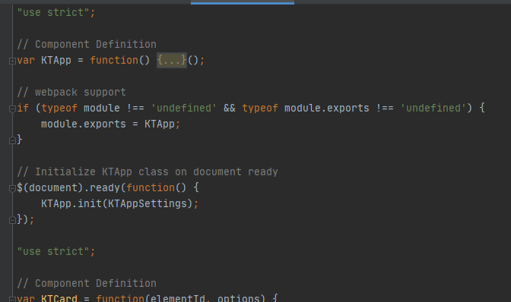The image size is (511, 302).
Task: Click module.exports in the if condition
Action: click(x=327, y=108)
